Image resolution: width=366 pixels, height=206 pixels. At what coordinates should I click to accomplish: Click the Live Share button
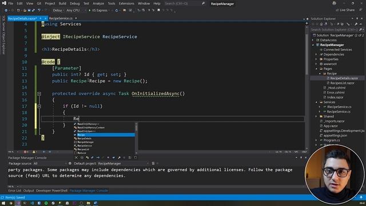coord(345,10)
